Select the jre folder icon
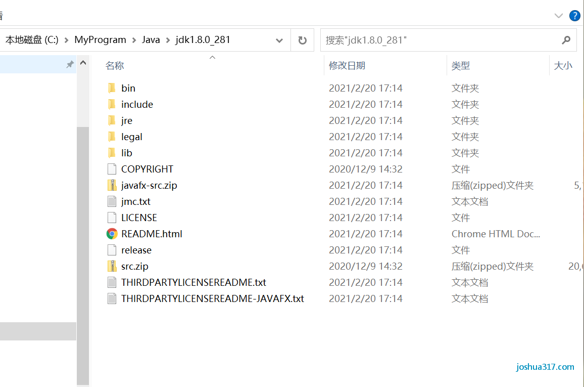The width and height of the screenshot is (584, 387). tap(111, 120)
